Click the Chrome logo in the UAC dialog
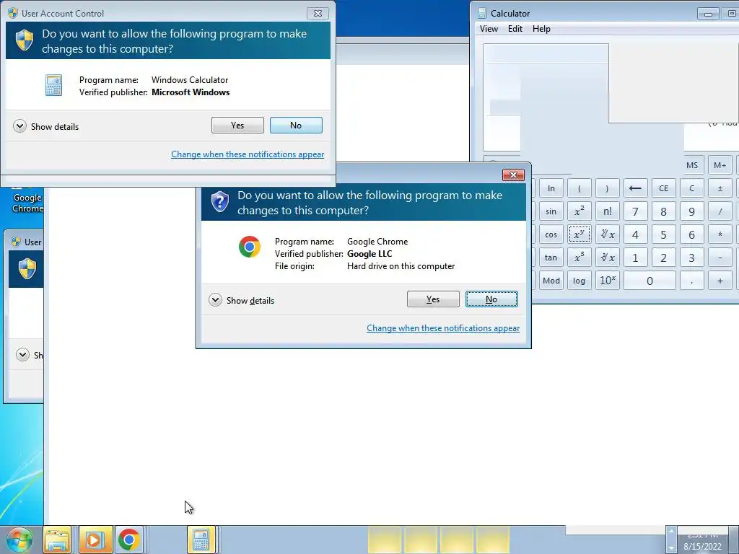 [250, 247]
